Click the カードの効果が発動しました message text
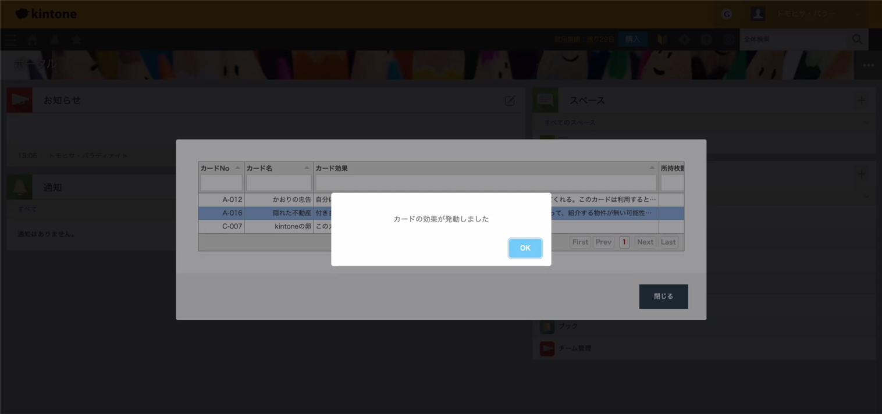This screenshot has height=414, width=882. click(x=441, y=219)
